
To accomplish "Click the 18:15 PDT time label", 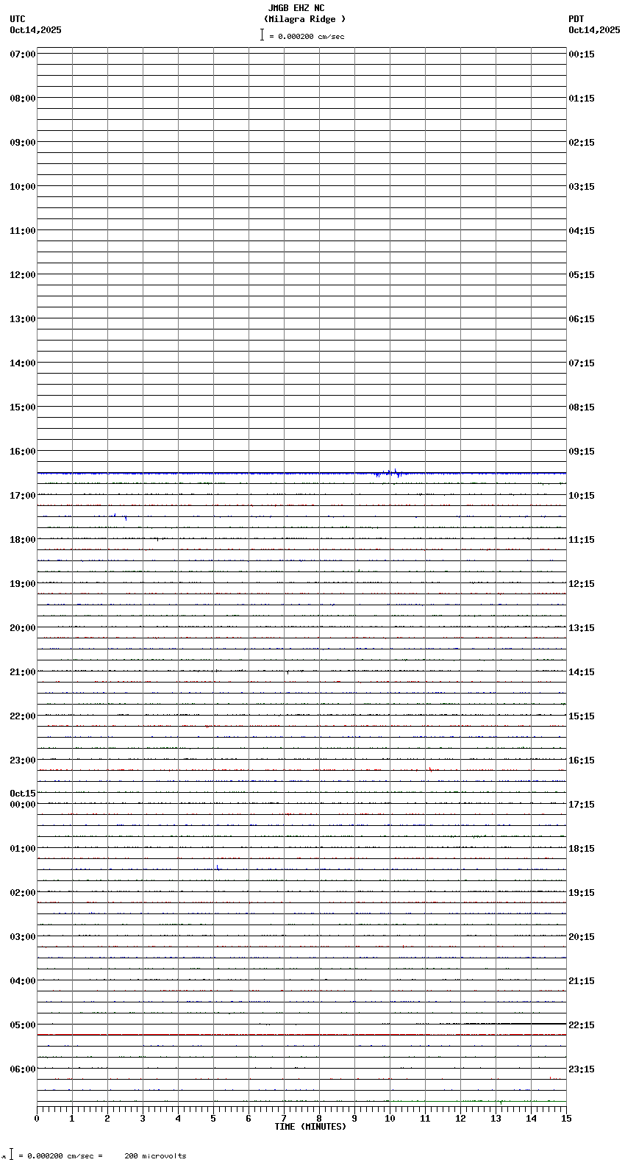I will point(582,849).
